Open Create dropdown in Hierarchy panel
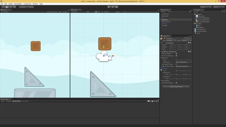The image size is (226, 127). [x=164, y=12]
